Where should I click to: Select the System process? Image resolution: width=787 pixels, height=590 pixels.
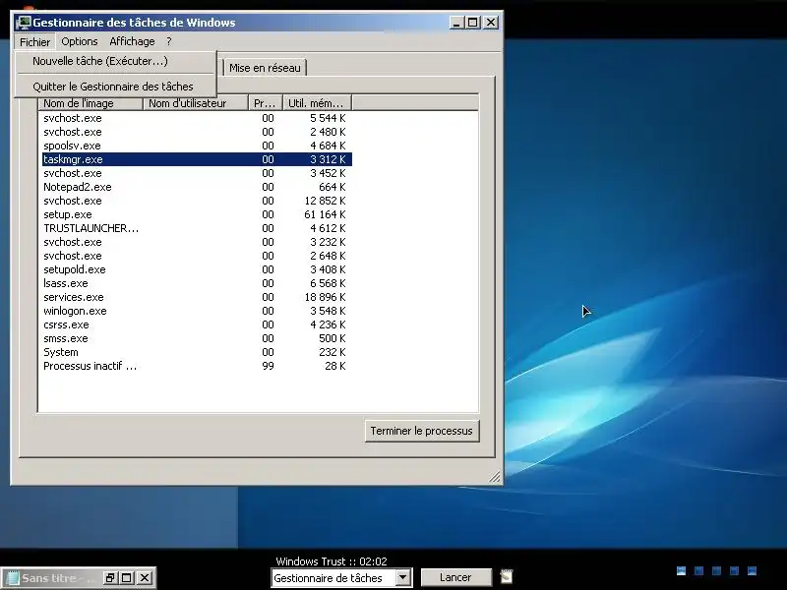[197, 352]
